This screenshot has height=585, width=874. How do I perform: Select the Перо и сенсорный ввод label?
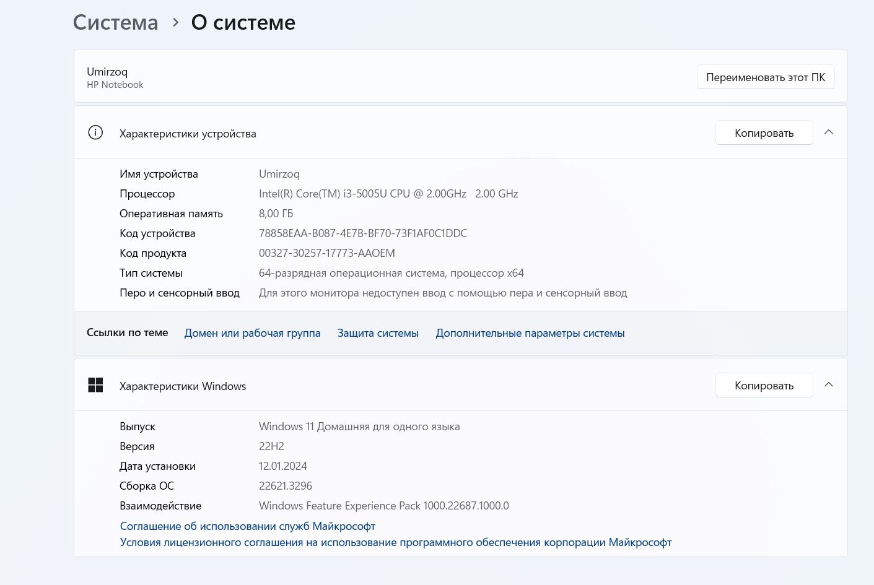[180, 293]
